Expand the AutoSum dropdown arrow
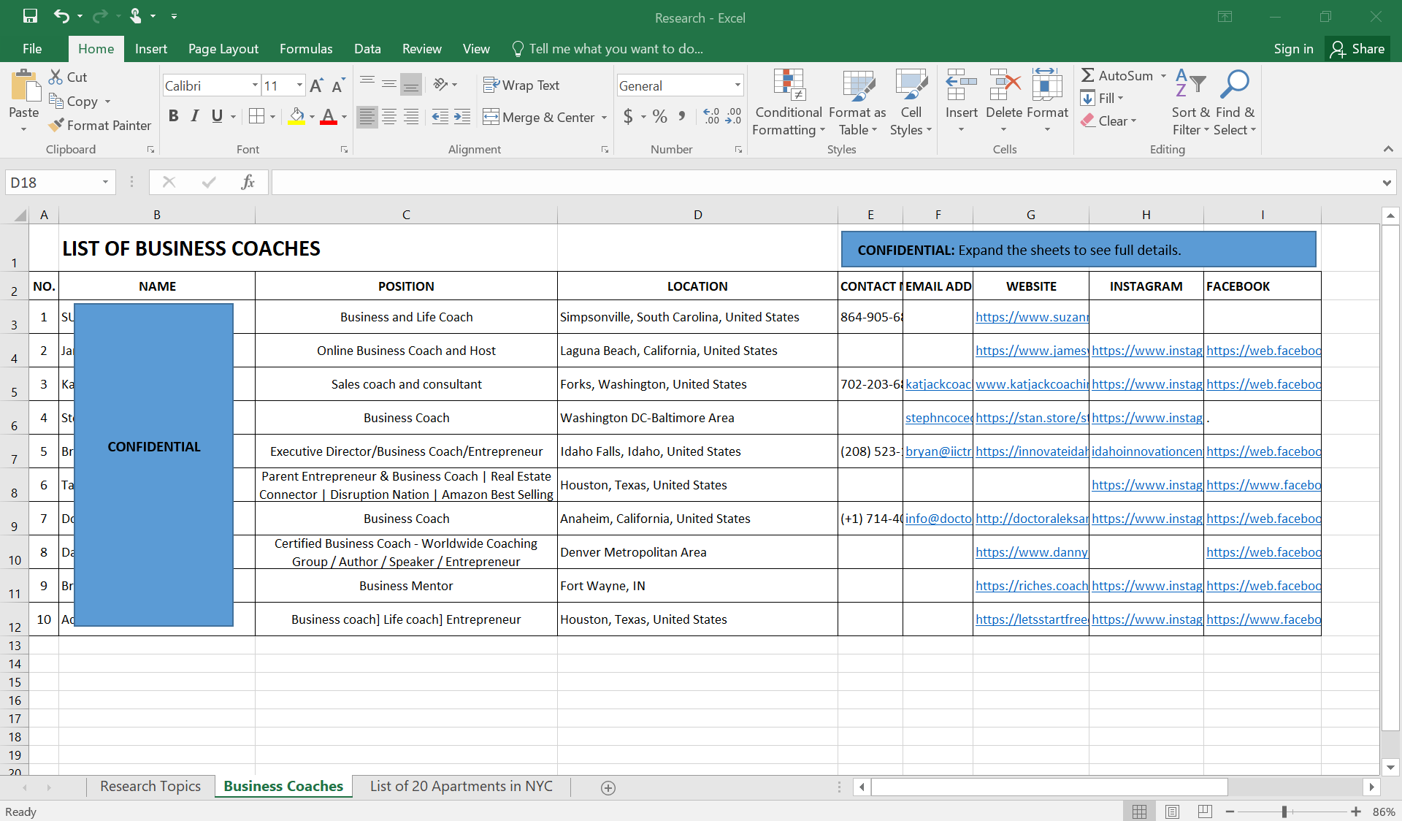Viewport: 1402px width, 821px height. [x=1163, y=76]
